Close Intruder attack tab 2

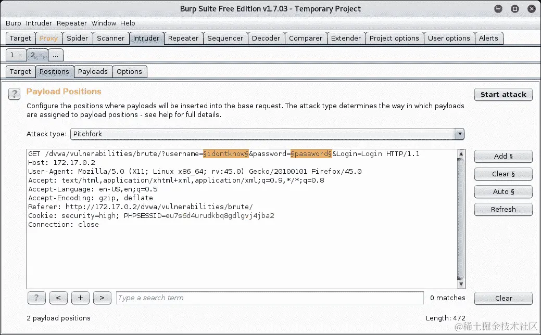(41, 55)
